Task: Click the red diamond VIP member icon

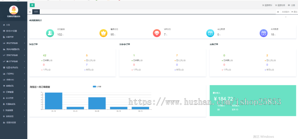Action: pyautogui.click(x=157, y=33)
